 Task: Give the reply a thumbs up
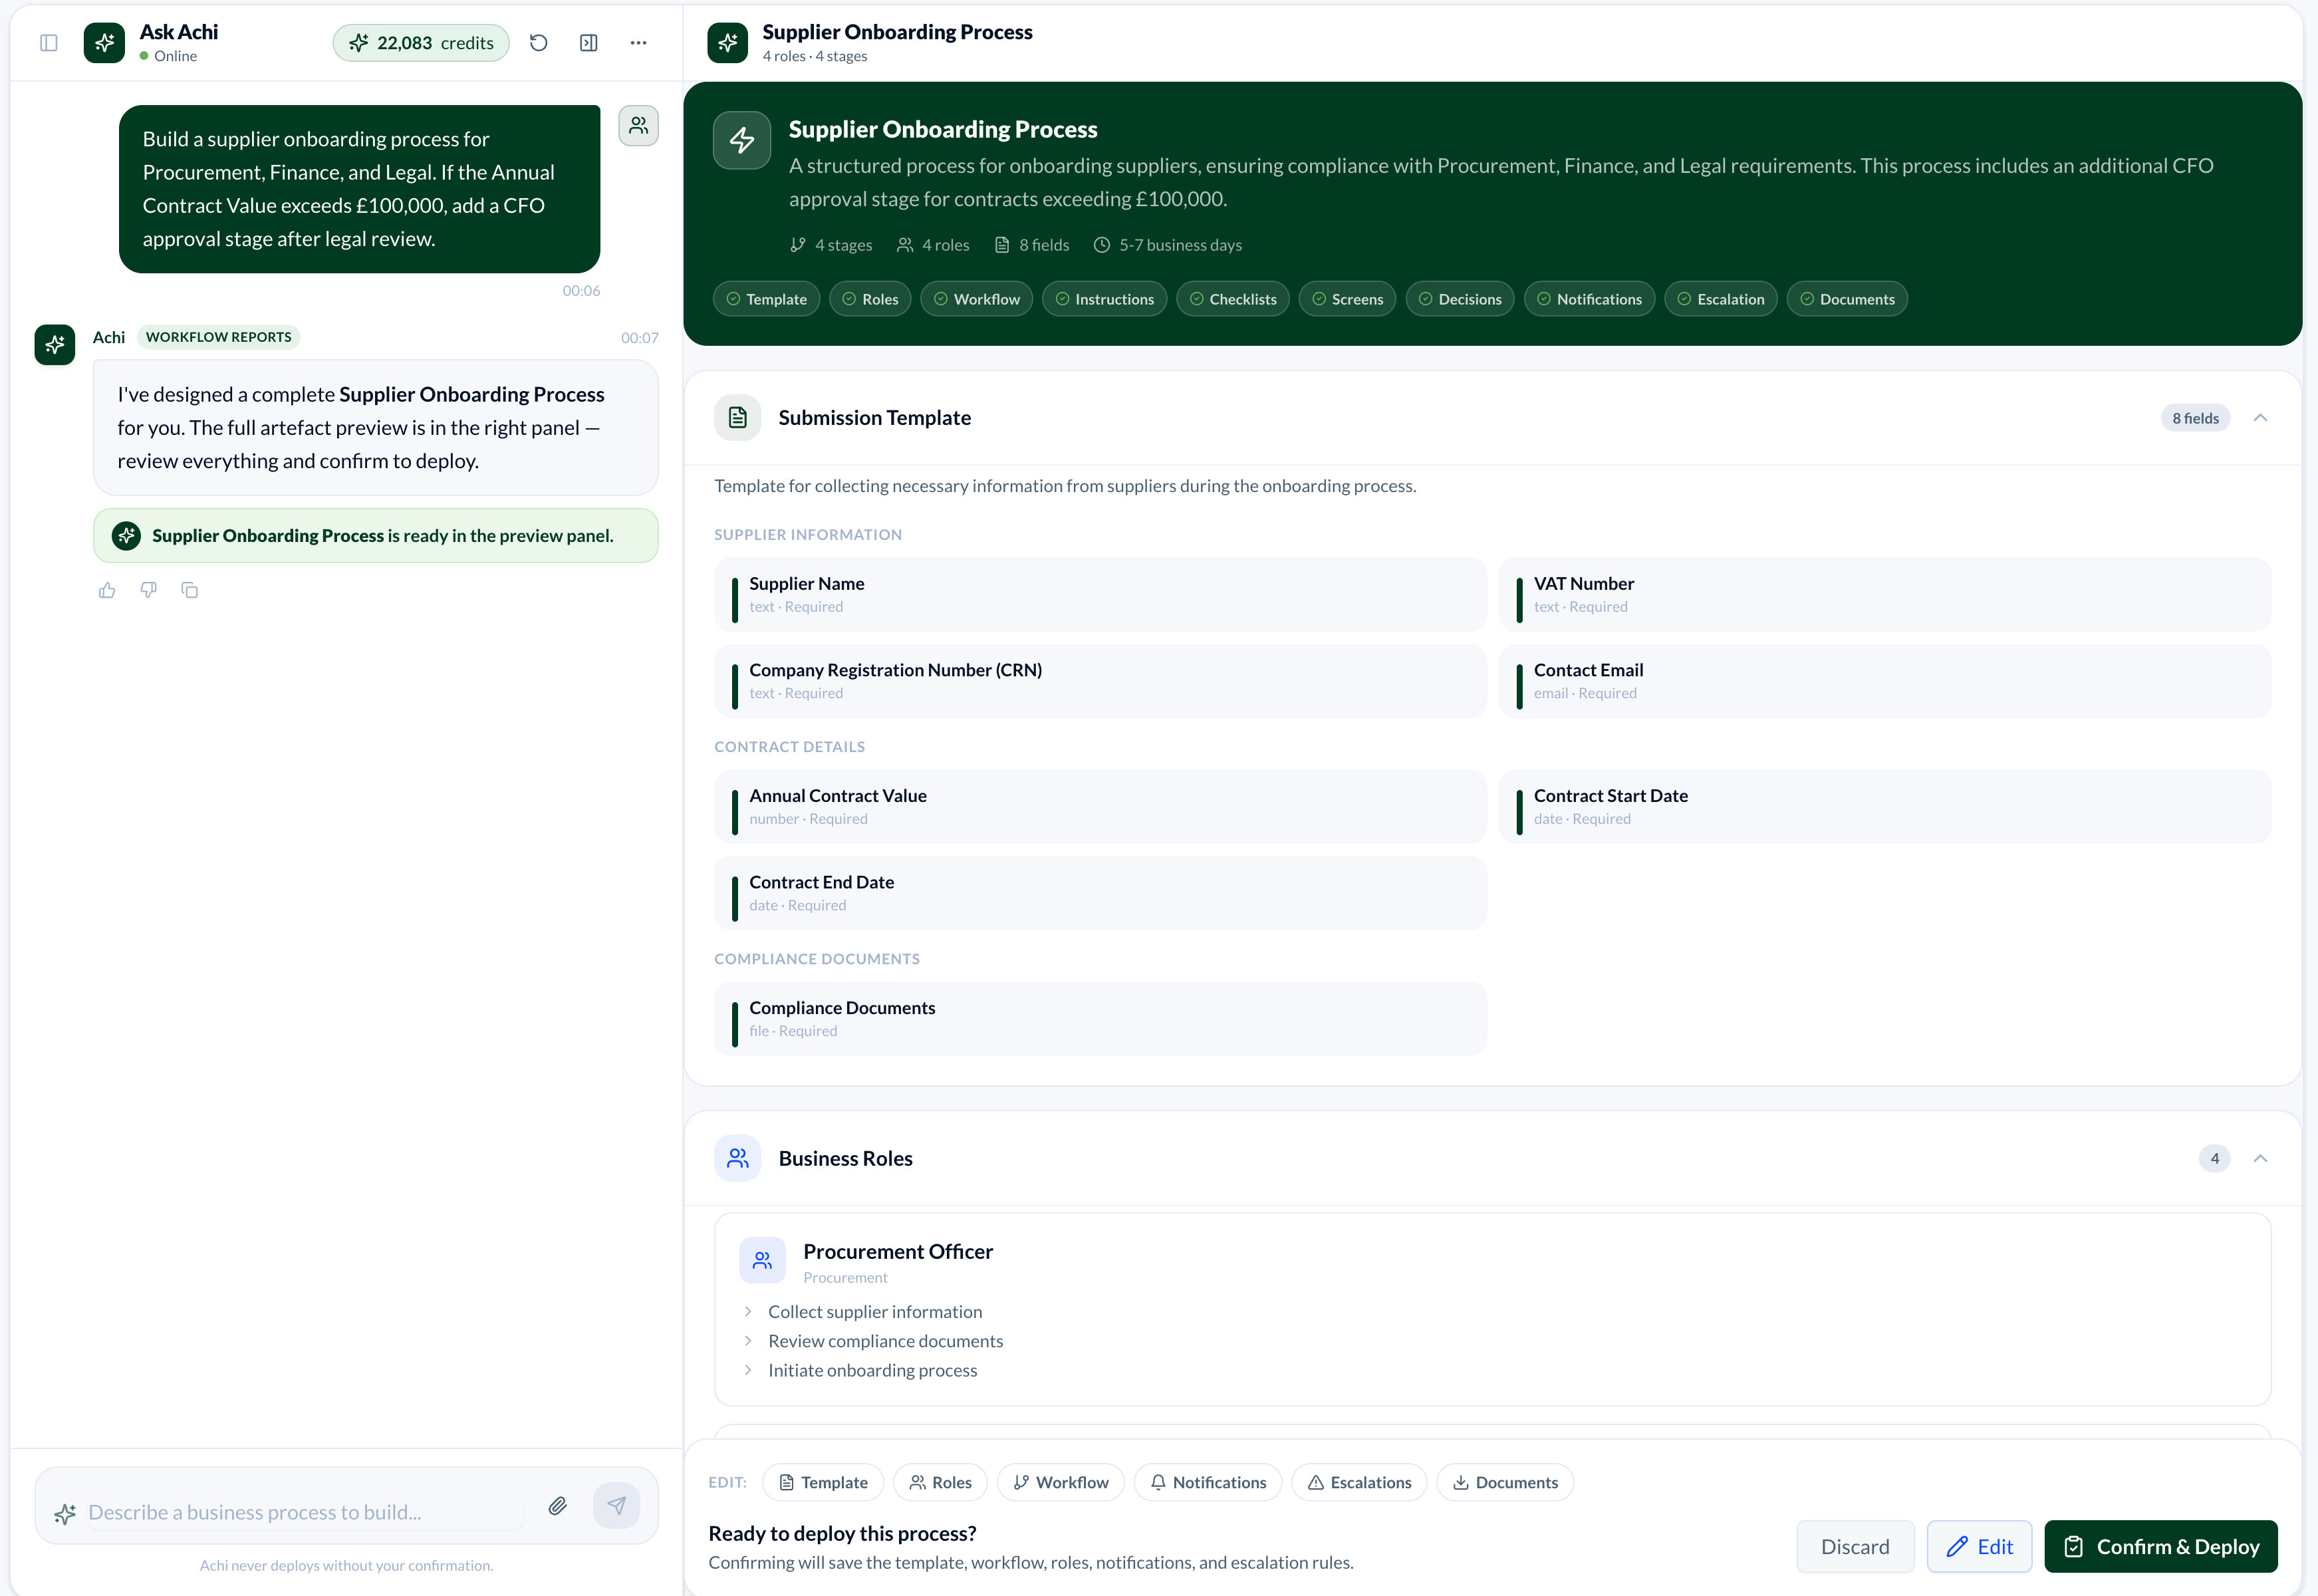point(107,591)
